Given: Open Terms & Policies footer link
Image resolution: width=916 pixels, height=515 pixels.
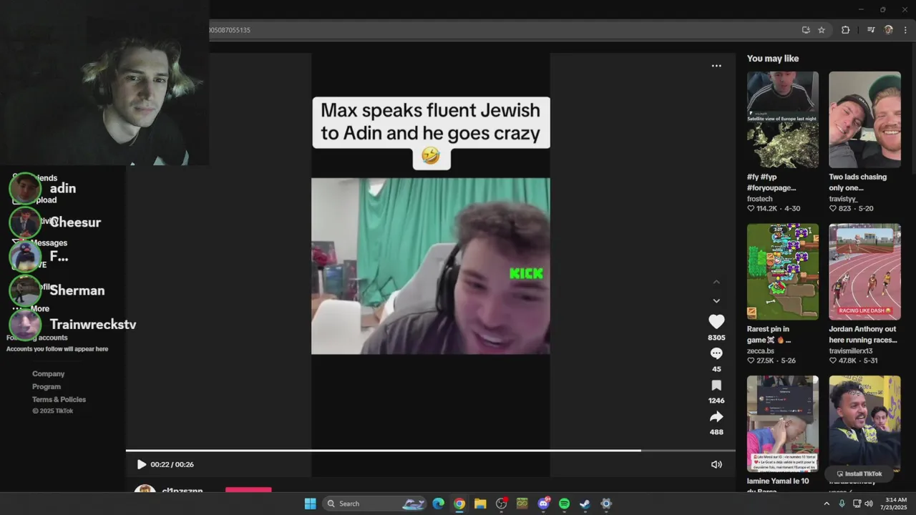Looking at the screenshot, I should pos(59,399).
